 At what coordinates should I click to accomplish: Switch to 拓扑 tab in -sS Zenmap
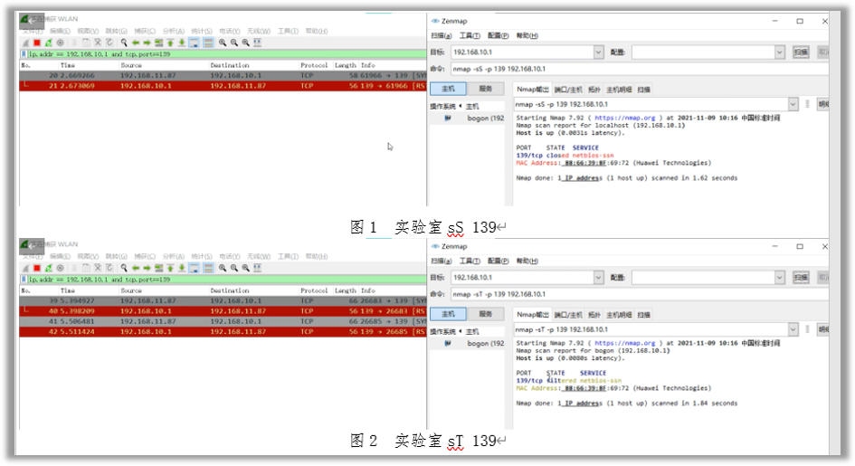pos(594,90)
